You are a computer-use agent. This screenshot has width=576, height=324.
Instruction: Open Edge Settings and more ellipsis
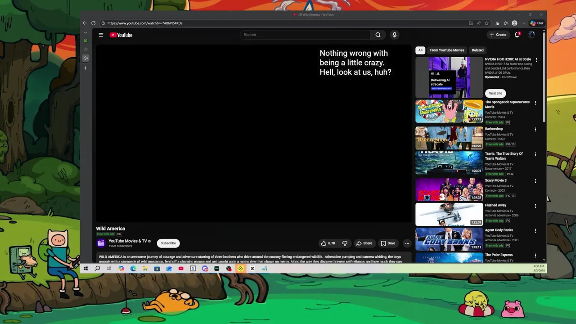pos(523,23)
